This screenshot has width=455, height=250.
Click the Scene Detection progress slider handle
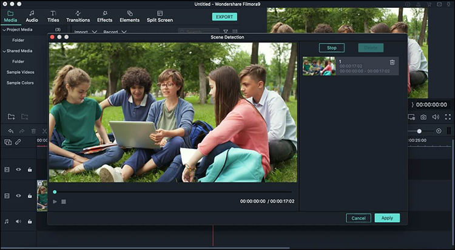click(x=55, y=192)
